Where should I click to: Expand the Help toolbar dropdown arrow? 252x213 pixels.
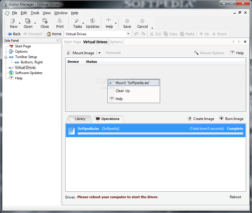tap(116, 23)
